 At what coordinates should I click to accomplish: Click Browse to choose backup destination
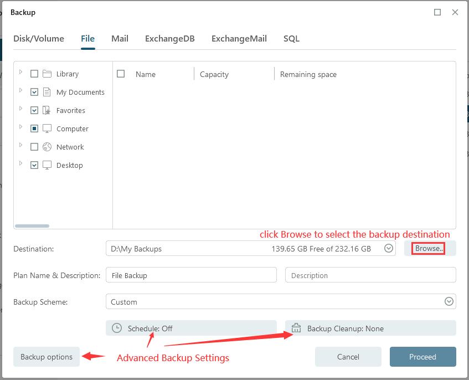pos(430,248)
